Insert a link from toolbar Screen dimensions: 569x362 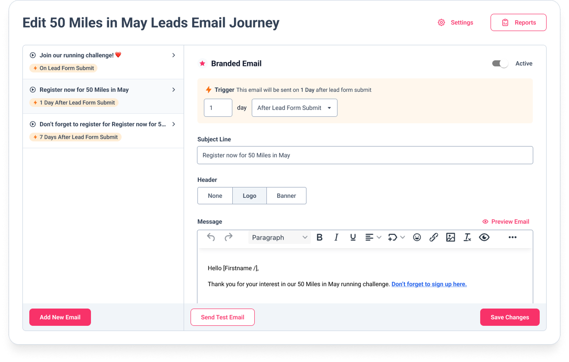[434, 237]
